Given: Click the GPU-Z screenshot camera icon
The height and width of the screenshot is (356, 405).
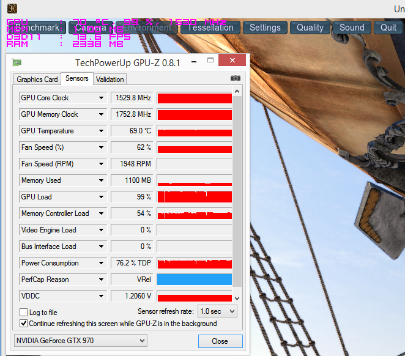Looking at the screenshot, I should click(236, 78).
